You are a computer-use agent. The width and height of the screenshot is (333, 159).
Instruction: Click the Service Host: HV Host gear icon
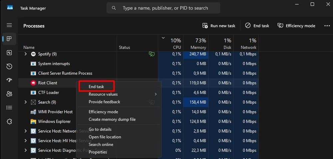pyautogui.click(x=33, y=141)
